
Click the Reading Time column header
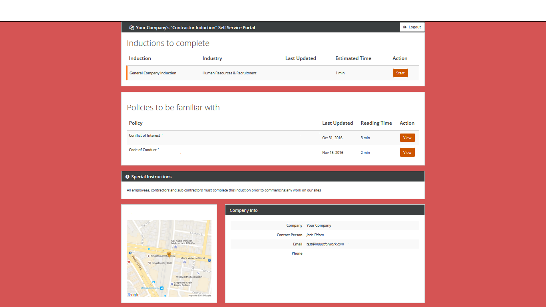(376, 123)
